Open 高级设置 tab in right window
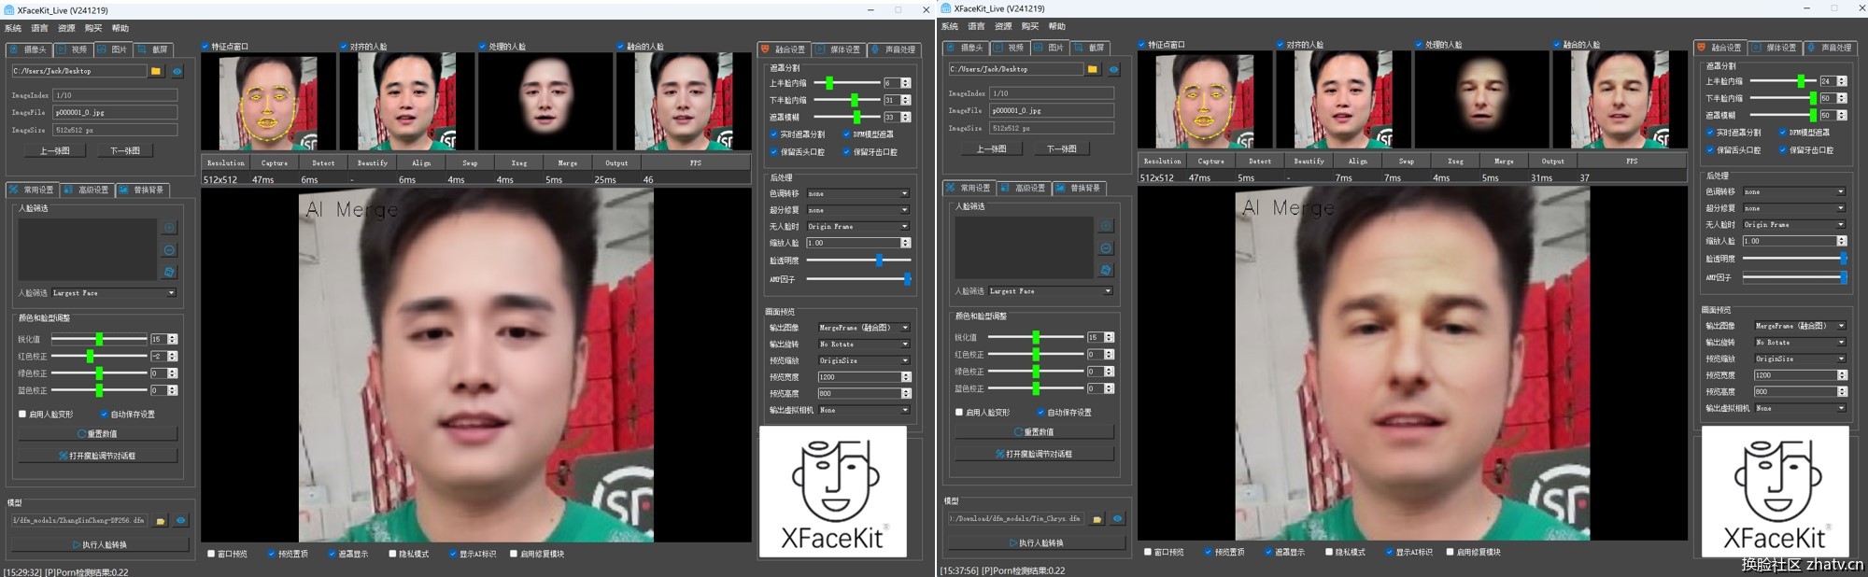The height and width of the screenshot is (577, 1868). [x=1024, y=188]
